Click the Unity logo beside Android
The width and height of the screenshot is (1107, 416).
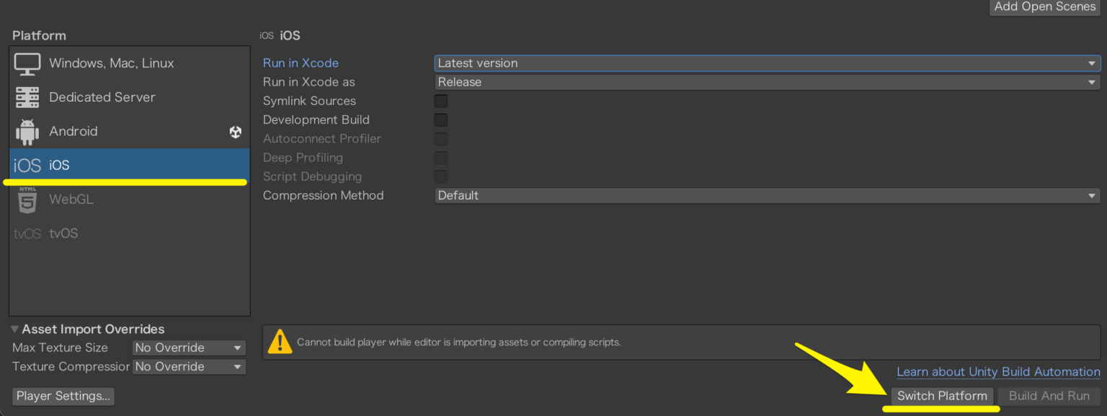point(236,132)
